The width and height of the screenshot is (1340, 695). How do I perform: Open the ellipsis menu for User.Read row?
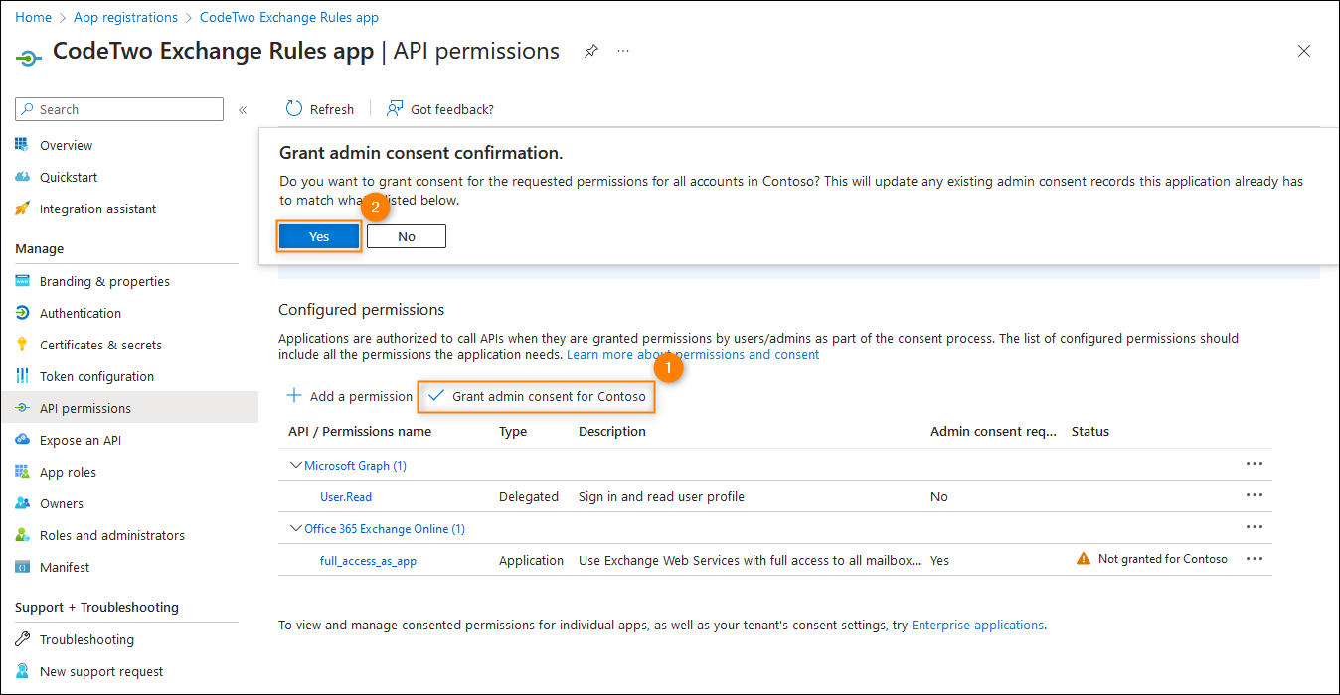pyautogui.click(x=1255, y=495)
